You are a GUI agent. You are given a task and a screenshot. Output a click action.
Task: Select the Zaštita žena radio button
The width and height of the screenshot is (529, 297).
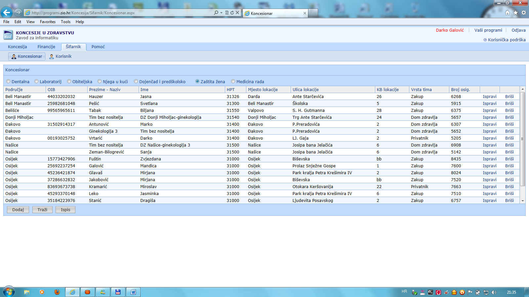[197, 82]
